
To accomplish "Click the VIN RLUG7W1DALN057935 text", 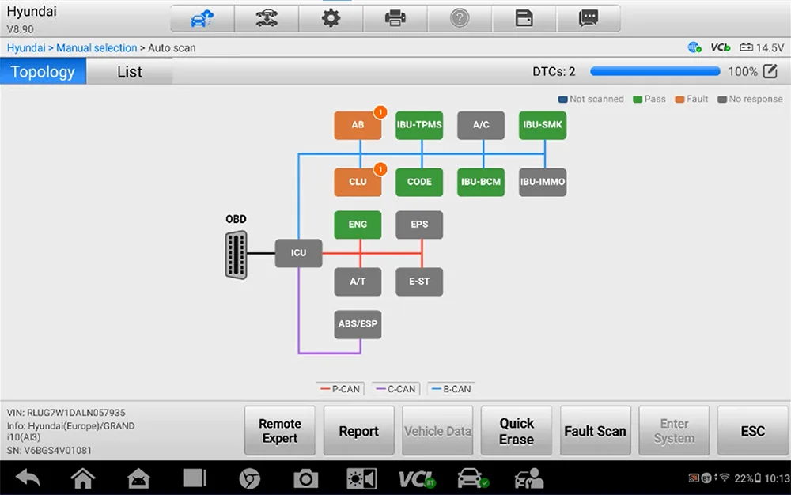I will (x=66, y=413).
